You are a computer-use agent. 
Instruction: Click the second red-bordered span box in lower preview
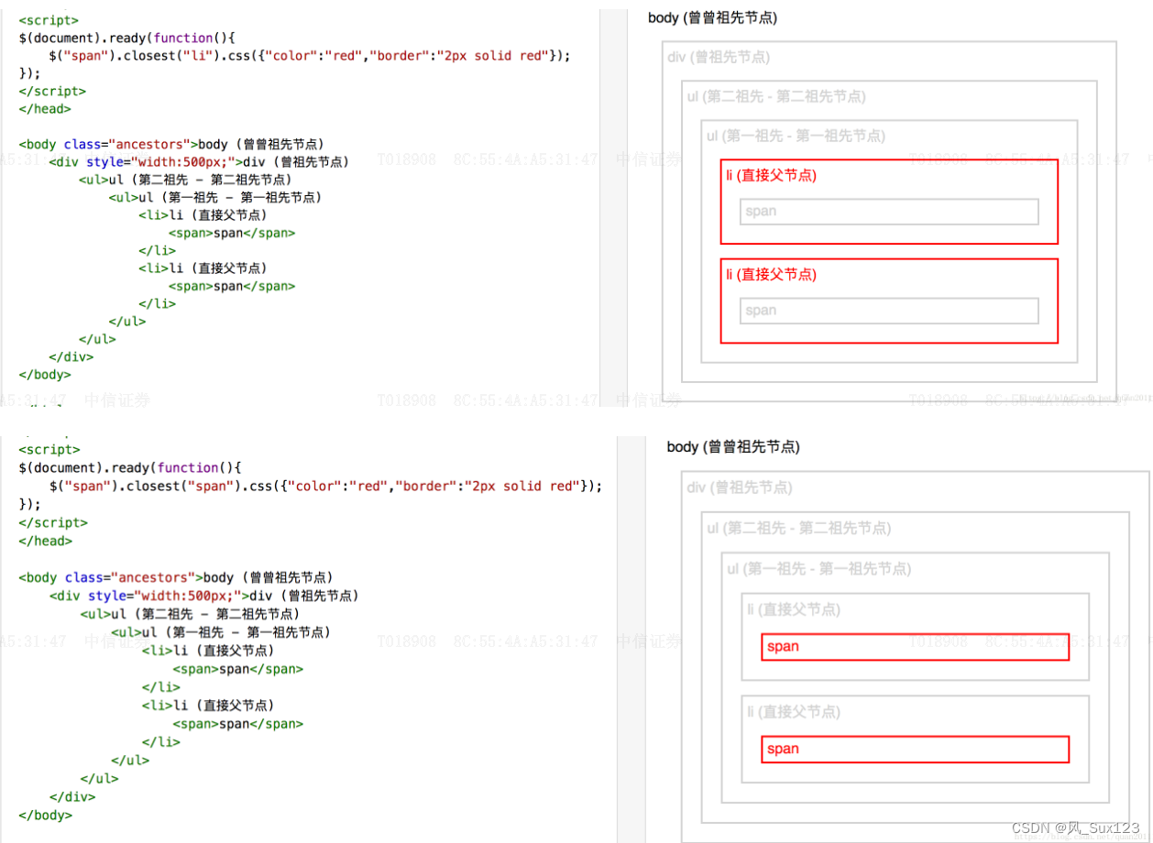tap(915, 750)
